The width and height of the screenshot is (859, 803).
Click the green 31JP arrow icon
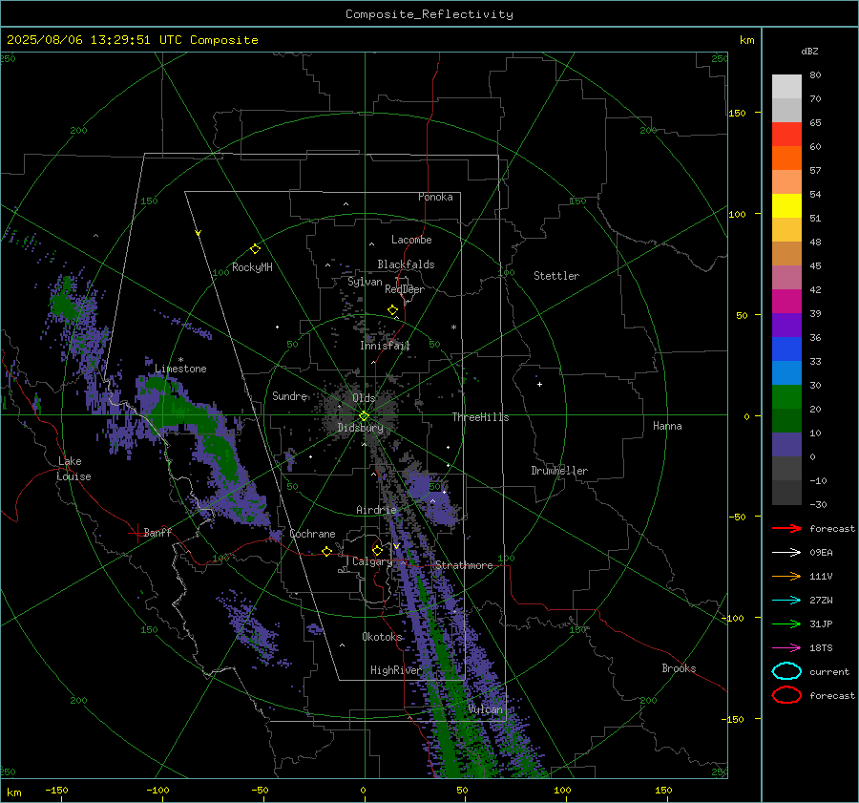point(786,623)
